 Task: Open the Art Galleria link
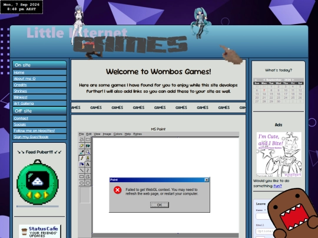[x=24, y=103]
